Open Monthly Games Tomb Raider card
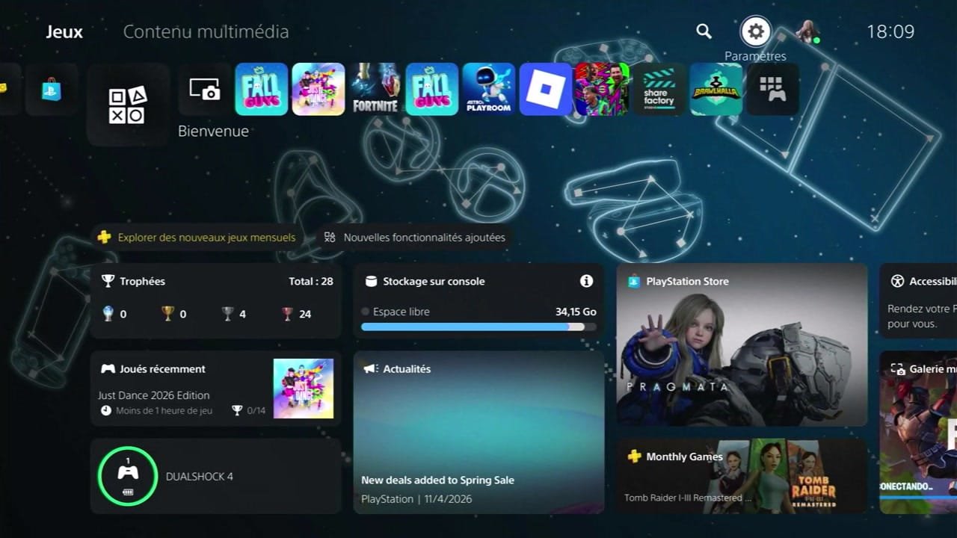This screenshot has width=957, height=538. (x=742, y=476)
